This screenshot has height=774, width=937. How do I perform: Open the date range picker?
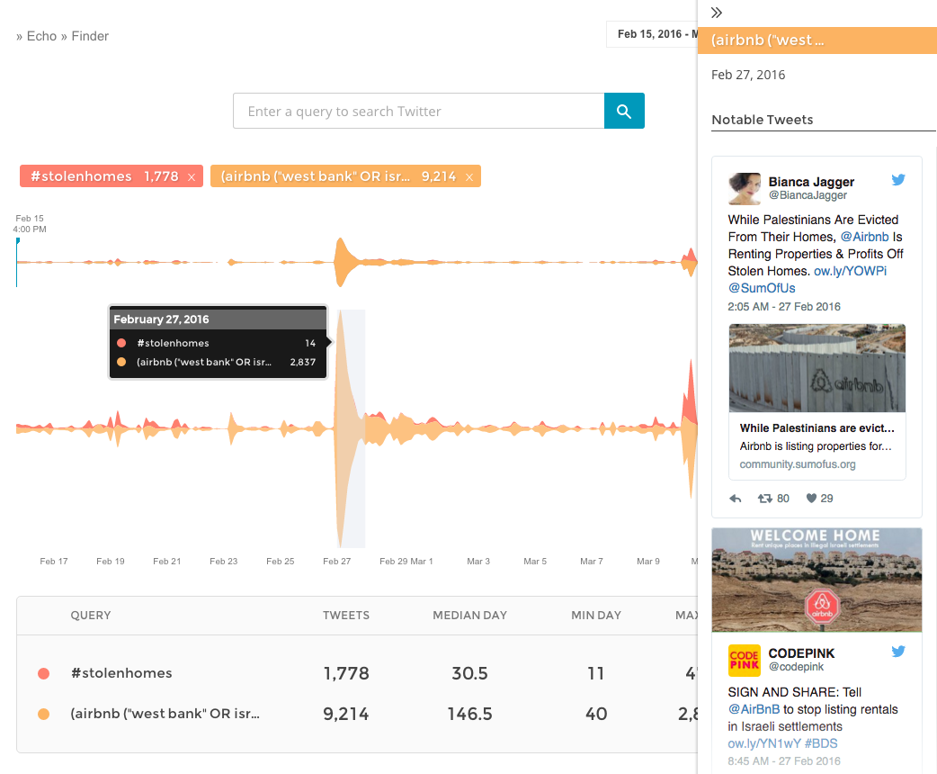(652, 34)
